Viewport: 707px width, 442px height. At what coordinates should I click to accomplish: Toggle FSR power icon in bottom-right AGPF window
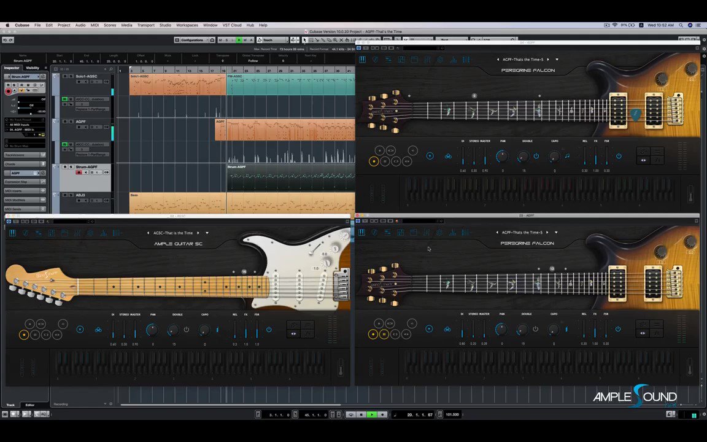tap(618, 329)
